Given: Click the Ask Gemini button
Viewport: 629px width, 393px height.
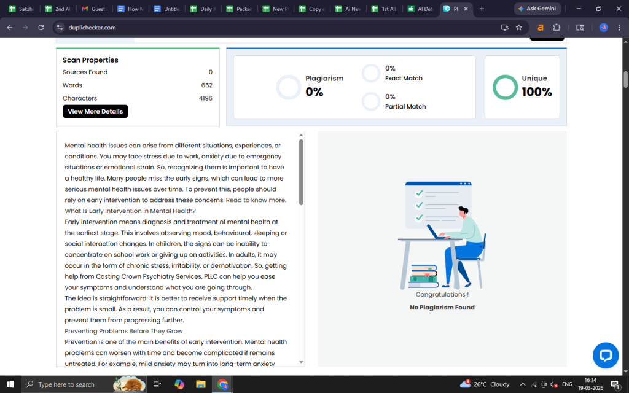Looking at the screenshot, I should click(537, 9).
